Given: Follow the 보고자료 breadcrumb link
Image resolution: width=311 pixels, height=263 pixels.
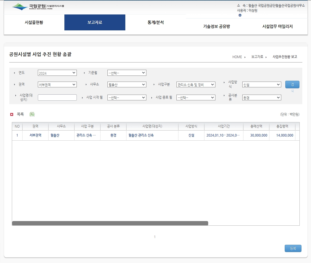Looking at the screenshot, I should click(x=257, y=57).
